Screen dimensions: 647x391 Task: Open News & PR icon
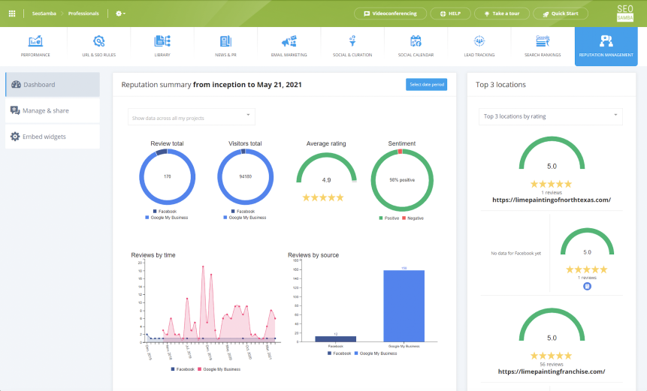(x=225, y=41)
